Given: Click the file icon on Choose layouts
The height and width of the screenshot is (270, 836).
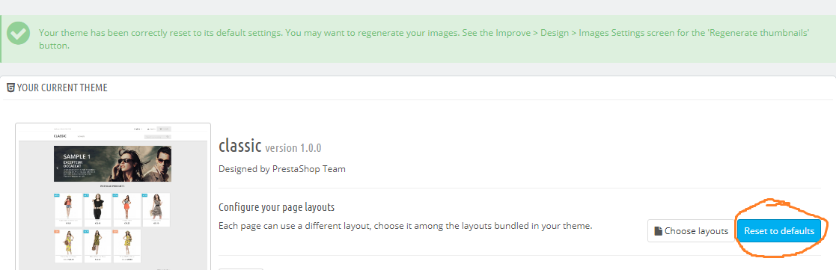Looking at the screenshot, I should (659, 231).
